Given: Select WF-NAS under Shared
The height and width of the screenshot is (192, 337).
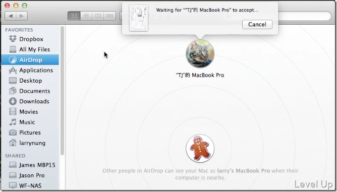Looking at the screenshot, I should 30,185.
